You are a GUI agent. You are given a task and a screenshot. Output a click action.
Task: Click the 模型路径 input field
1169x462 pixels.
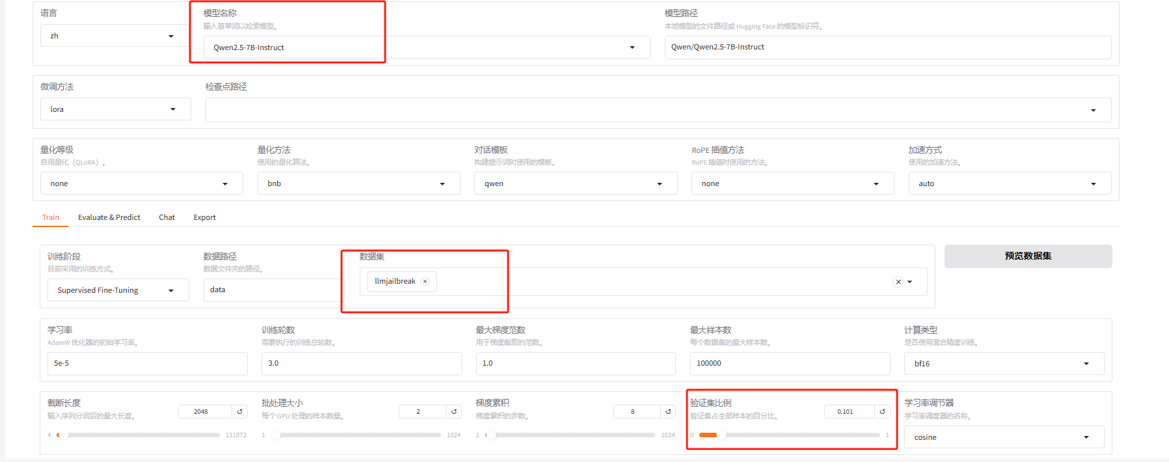pos(887,48)
